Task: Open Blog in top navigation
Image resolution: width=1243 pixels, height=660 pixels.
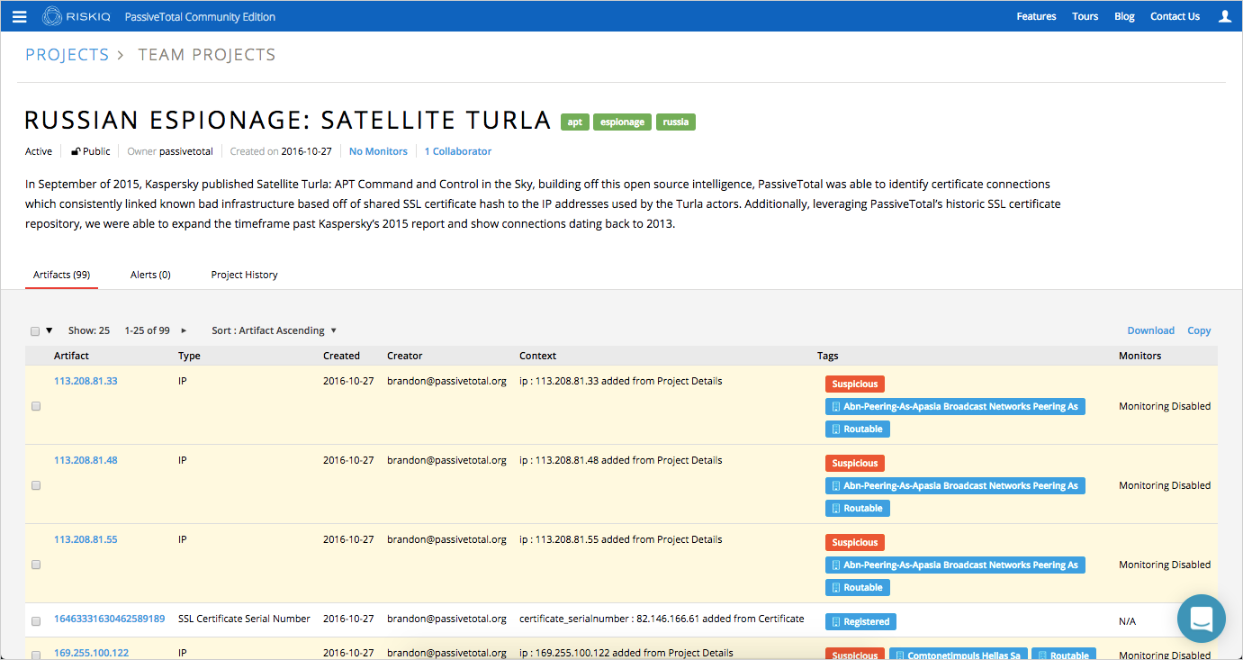Action: tap(1124, 16)
